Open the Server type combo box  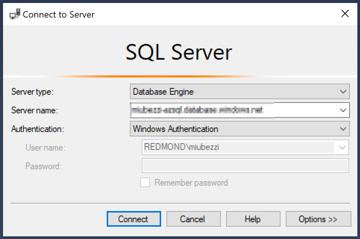point(240,91)
